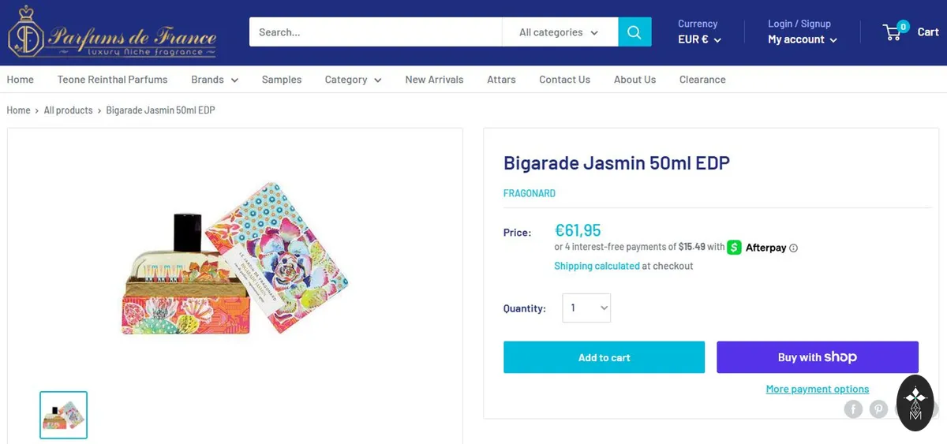
Task: Go to New Arrivals page
Action: 434,80
